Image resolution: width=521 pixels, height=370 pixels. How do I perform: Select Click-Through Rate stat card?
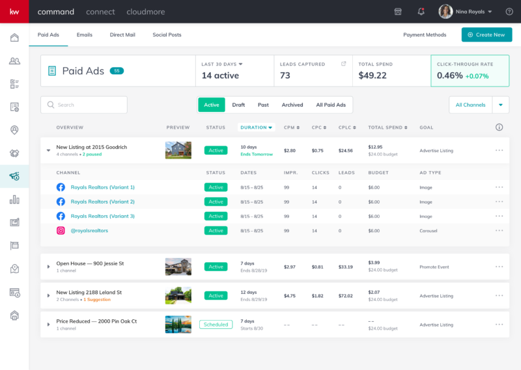(470, 71)
